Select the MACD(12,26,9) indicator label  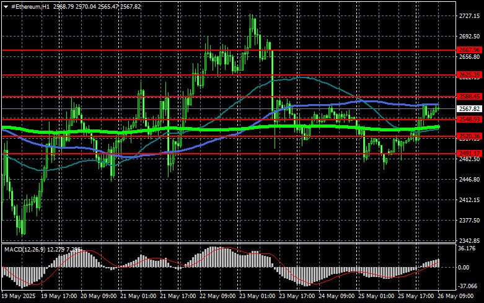click(x=25, y=249)
